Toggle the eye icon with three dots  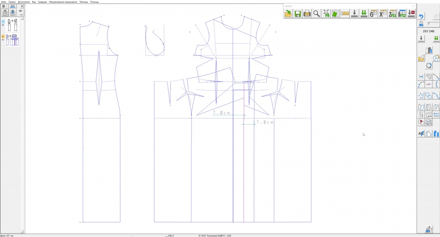click(21, 12)
